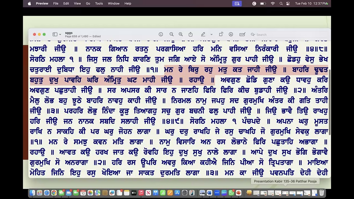Viewport: 354px width, 199px height.
Task: Open Pages from the Dock
Action: coord(170,193)
